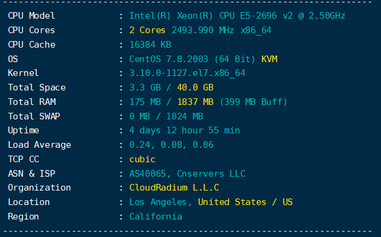Click the AS40065 ASN text
Image resolution: width=381 pixels, height=237 pixels.
coord(147,174)
